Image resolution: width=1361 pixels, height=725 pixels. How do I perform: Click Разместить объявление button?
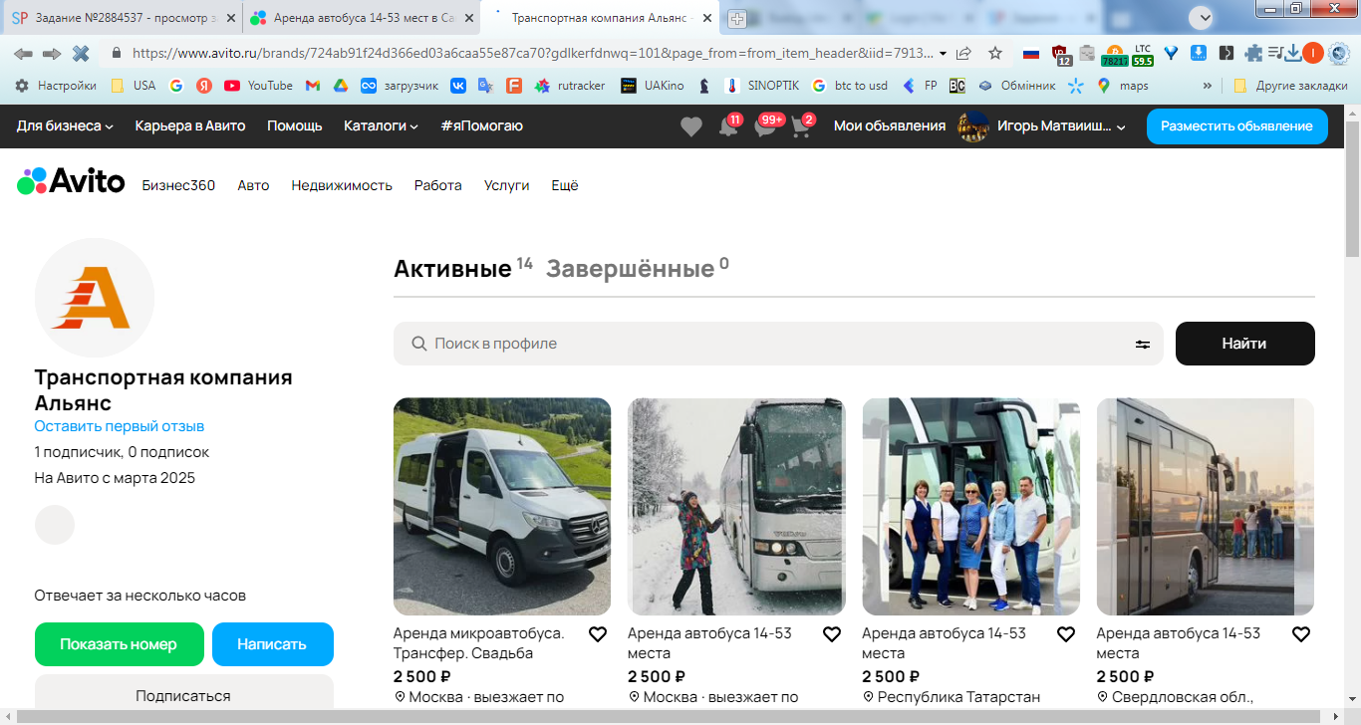coord(1236,126)
